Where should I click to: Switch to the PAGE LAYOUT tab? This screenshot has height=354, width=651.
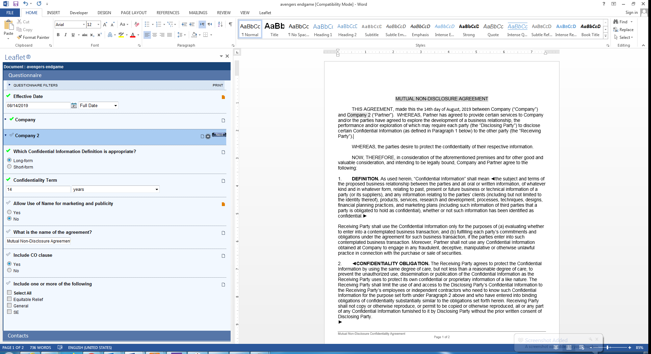point(134,13)
